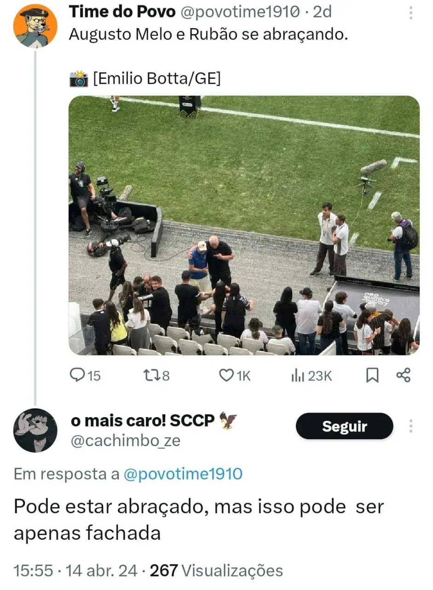Open the Time do Povo display name

[122, 12]
